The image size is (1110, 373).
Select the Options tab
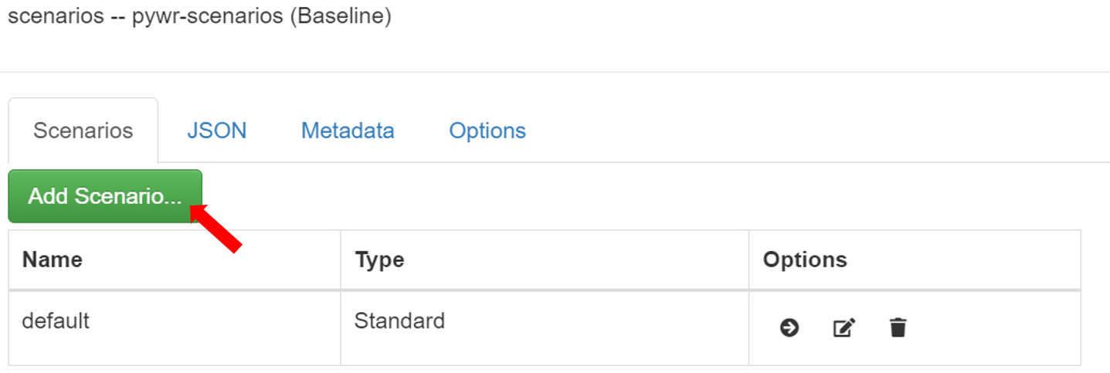[x=487, y=131]
